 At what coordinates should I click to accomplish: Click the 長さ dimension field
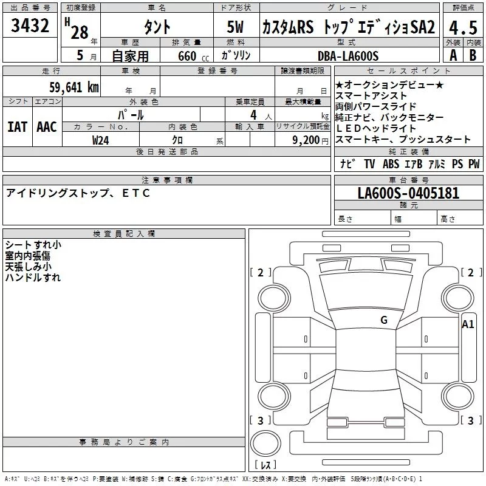pos(362,219)
